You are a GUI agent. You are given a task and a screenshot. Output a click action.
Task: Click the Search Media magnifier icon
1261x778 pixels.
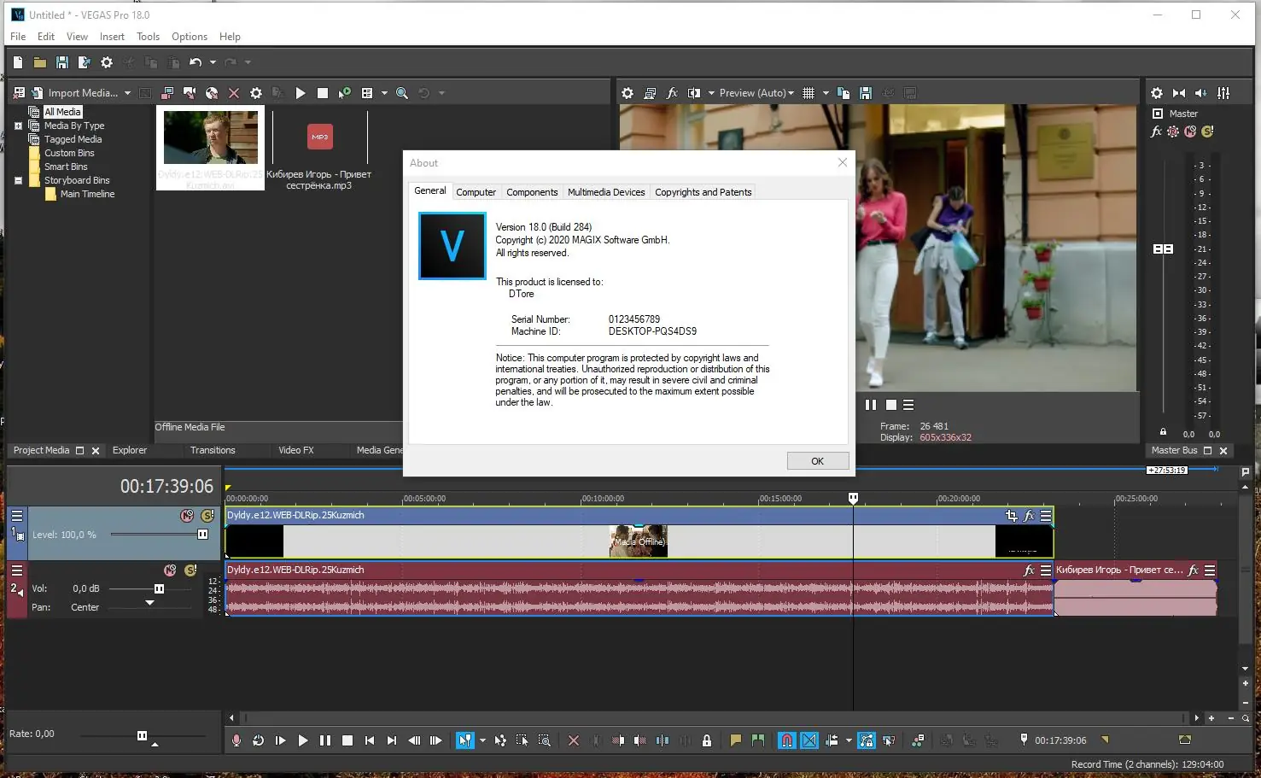401,93
